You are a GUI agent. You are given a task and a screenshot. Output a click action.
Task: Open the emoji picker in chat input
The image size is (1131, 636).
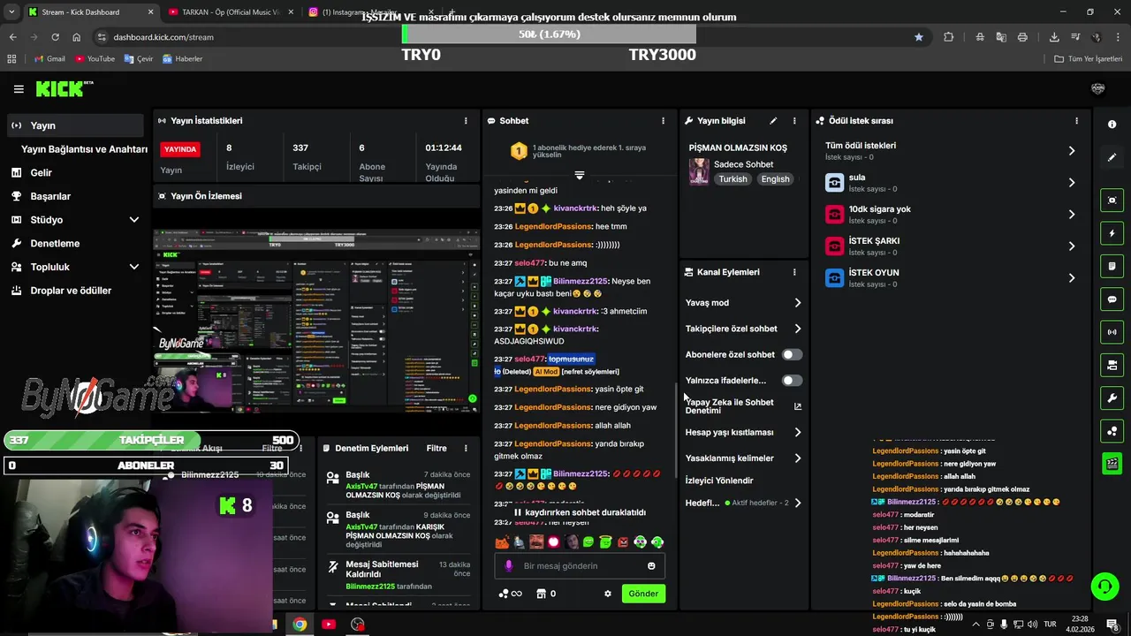pyautogui.click(x=651, y=566)
